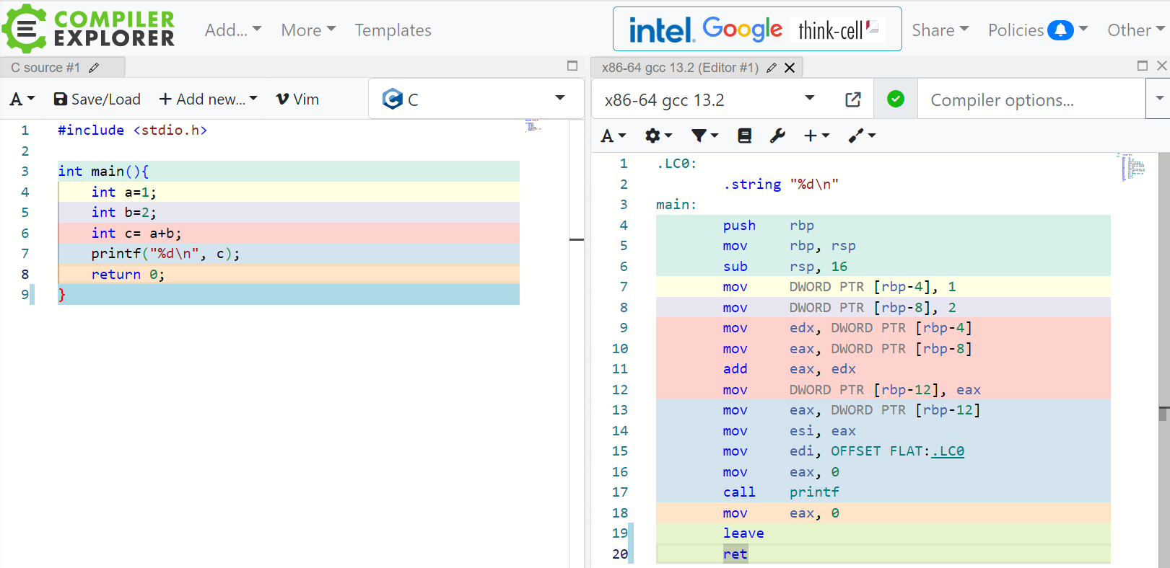This screenshot has height=568, width=1170.
Task: Pop out compiler picker window icon
Action: point(852,99)
